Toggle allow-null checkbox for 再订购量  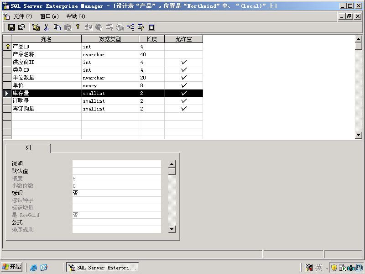184,109
